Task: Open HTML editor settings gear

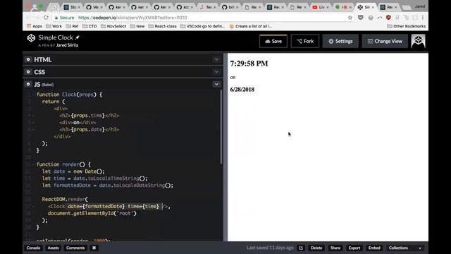Action: tap(28, 59)
